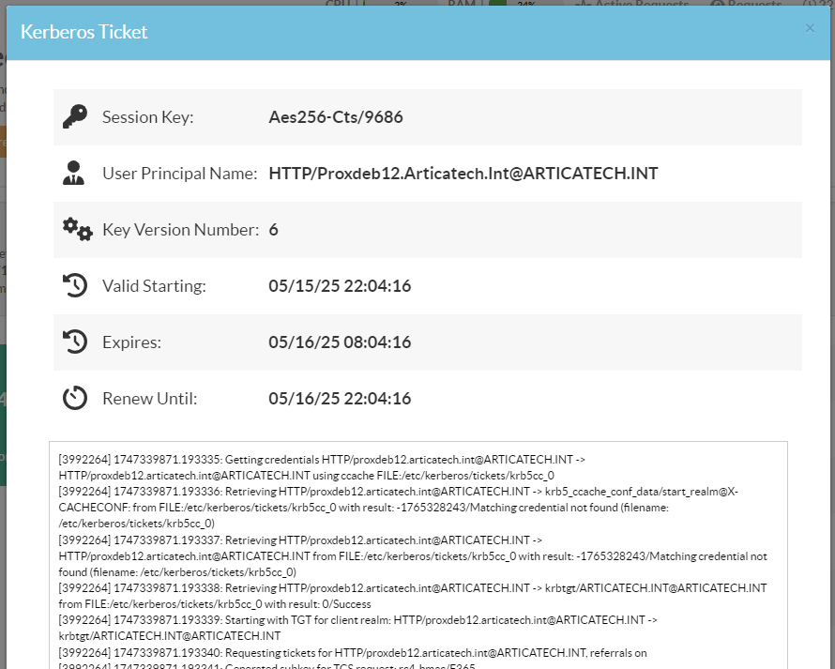This screenshot has height=669, width=835.
Task: Close the Kerberos Ticket dialog
Action: [x=810, y=28]
